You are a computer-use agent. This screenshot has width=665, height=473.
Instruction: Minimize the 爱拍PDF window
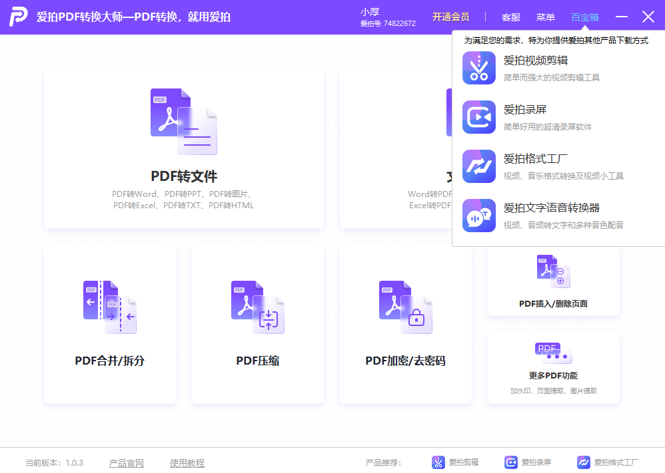point(621,17)
